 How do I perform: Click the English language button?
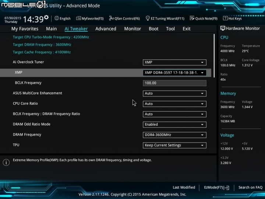(x=63, y=18)
